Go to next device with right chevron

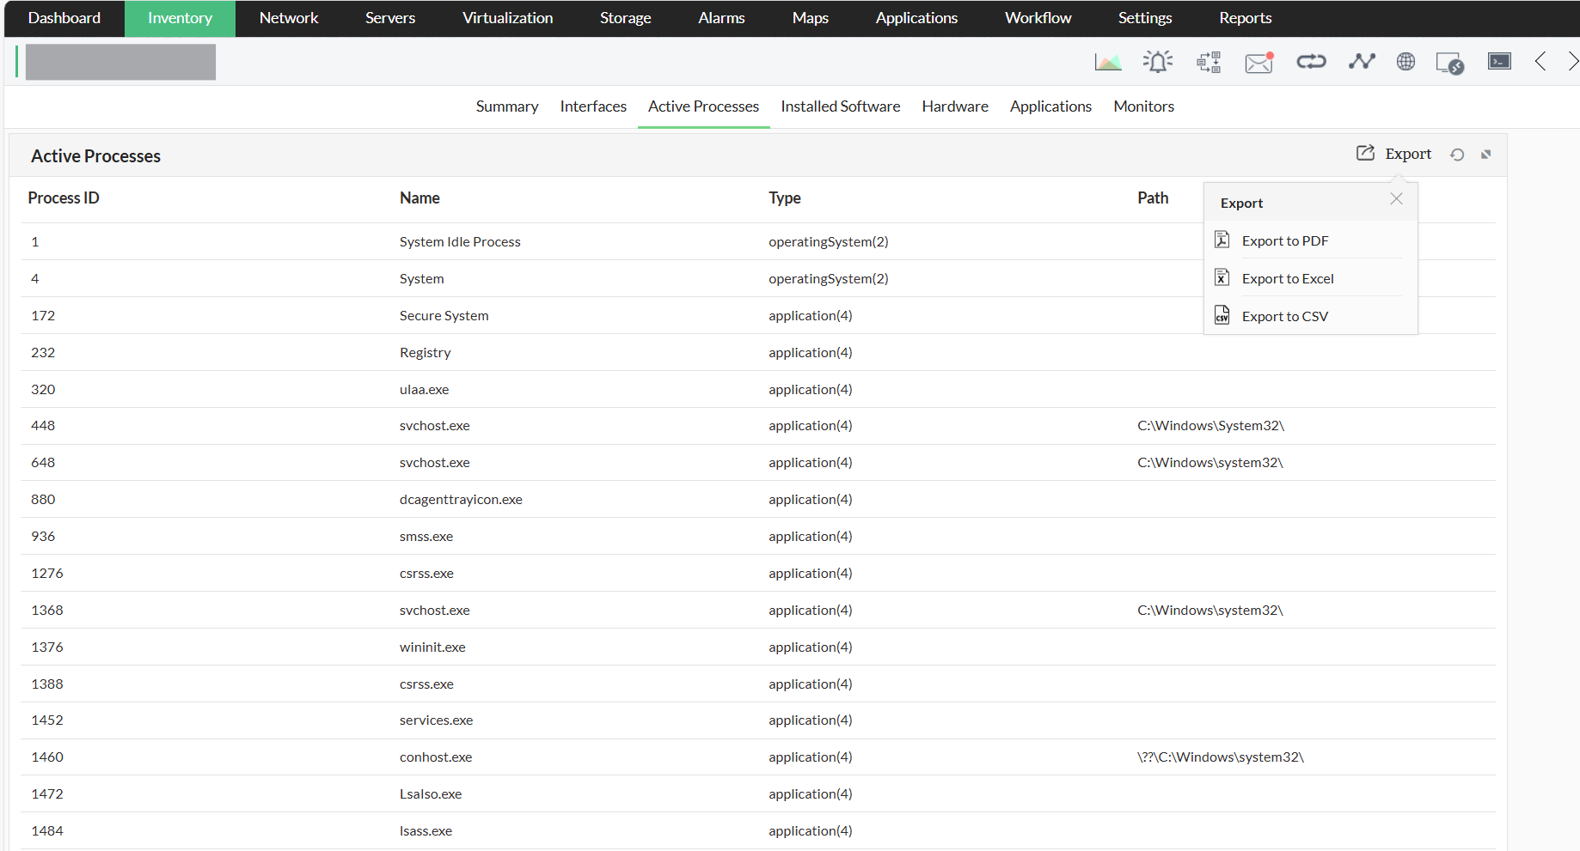(x=1571, y=62)
